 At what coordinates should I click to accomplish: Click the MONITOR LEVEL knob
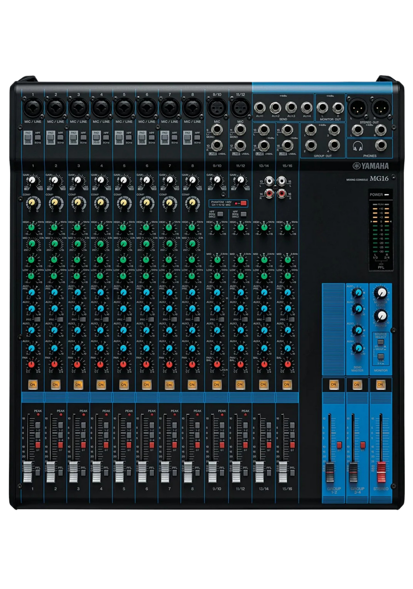pyautogui.click(x=380, y=293)
